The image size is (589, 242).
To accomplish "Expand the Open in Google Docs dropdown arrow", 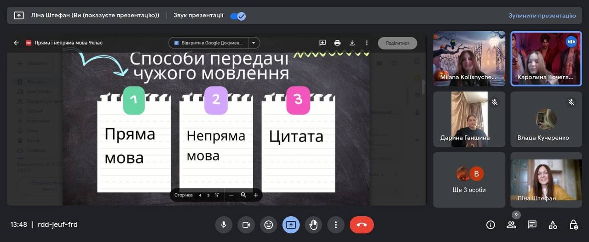I will (x=254, y=43).
